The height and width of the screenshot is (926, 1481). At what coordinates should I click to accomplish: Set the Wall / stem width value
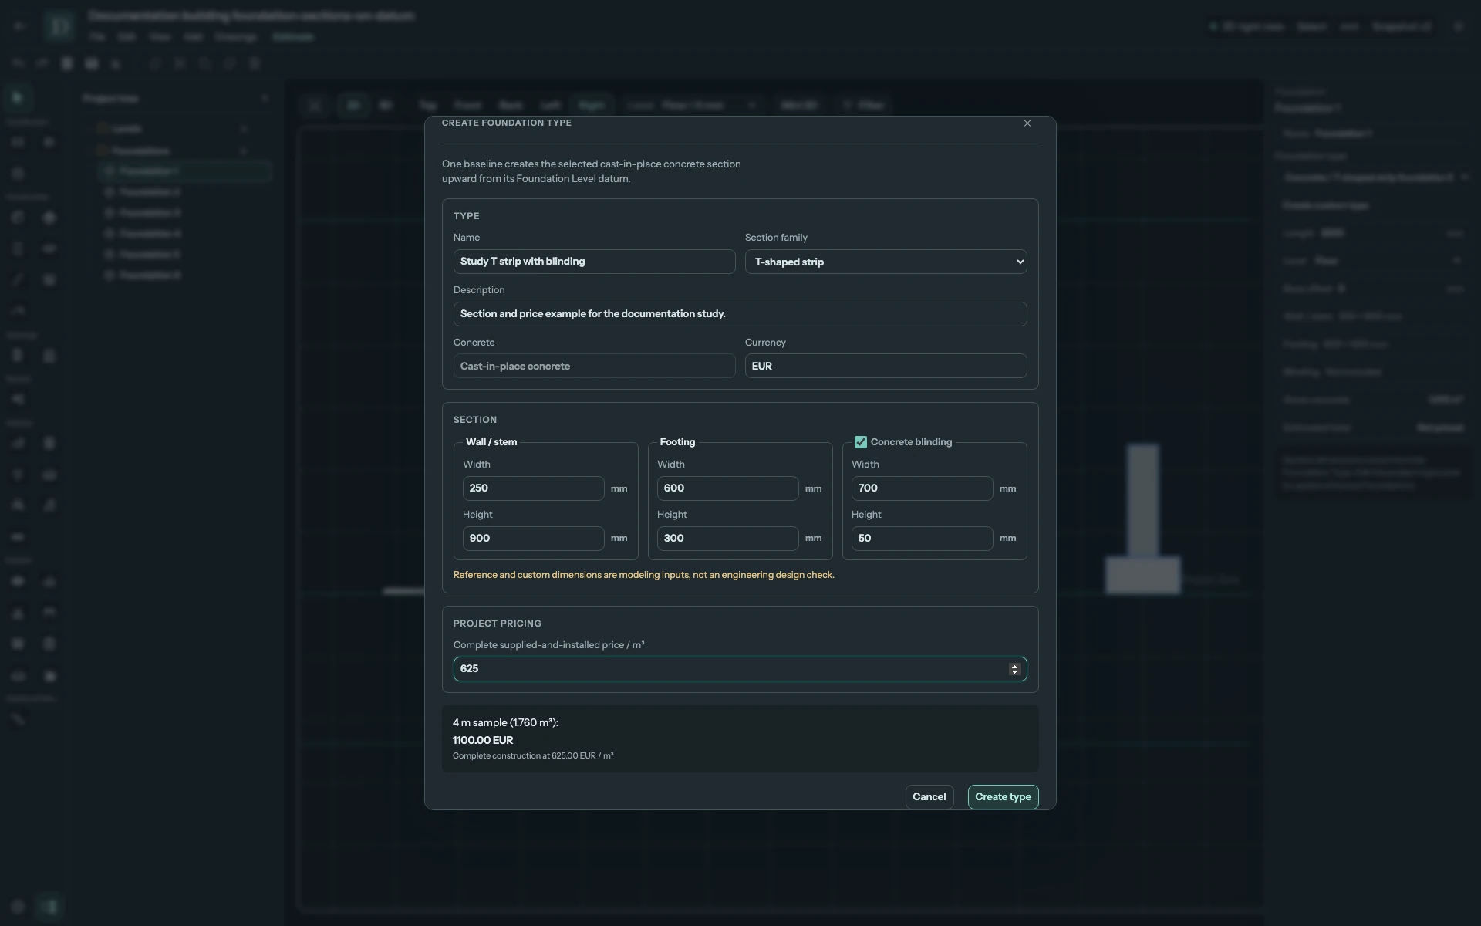533,488
